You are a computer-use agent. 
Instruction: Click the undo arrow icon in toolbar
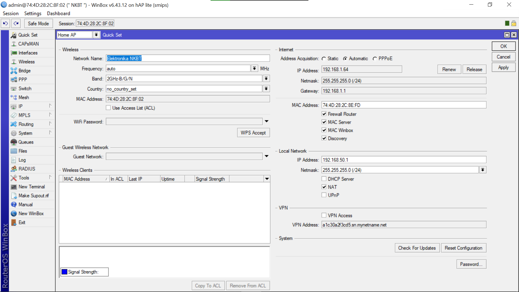pyautogui.click(x=5, y=24)
